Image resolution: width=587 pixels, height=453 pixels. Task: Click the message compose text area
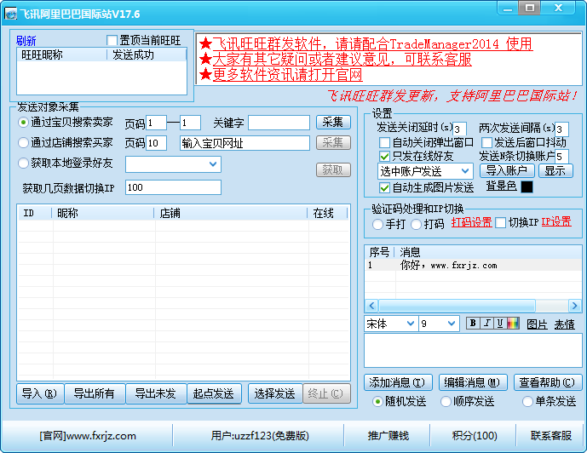pyautogui.click(x=473, y=351)
